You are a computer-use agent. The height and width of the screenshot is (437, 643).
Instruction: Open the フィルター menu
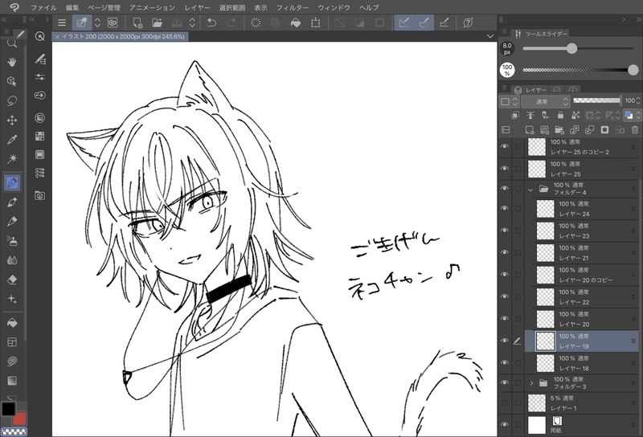coord(293,7)
